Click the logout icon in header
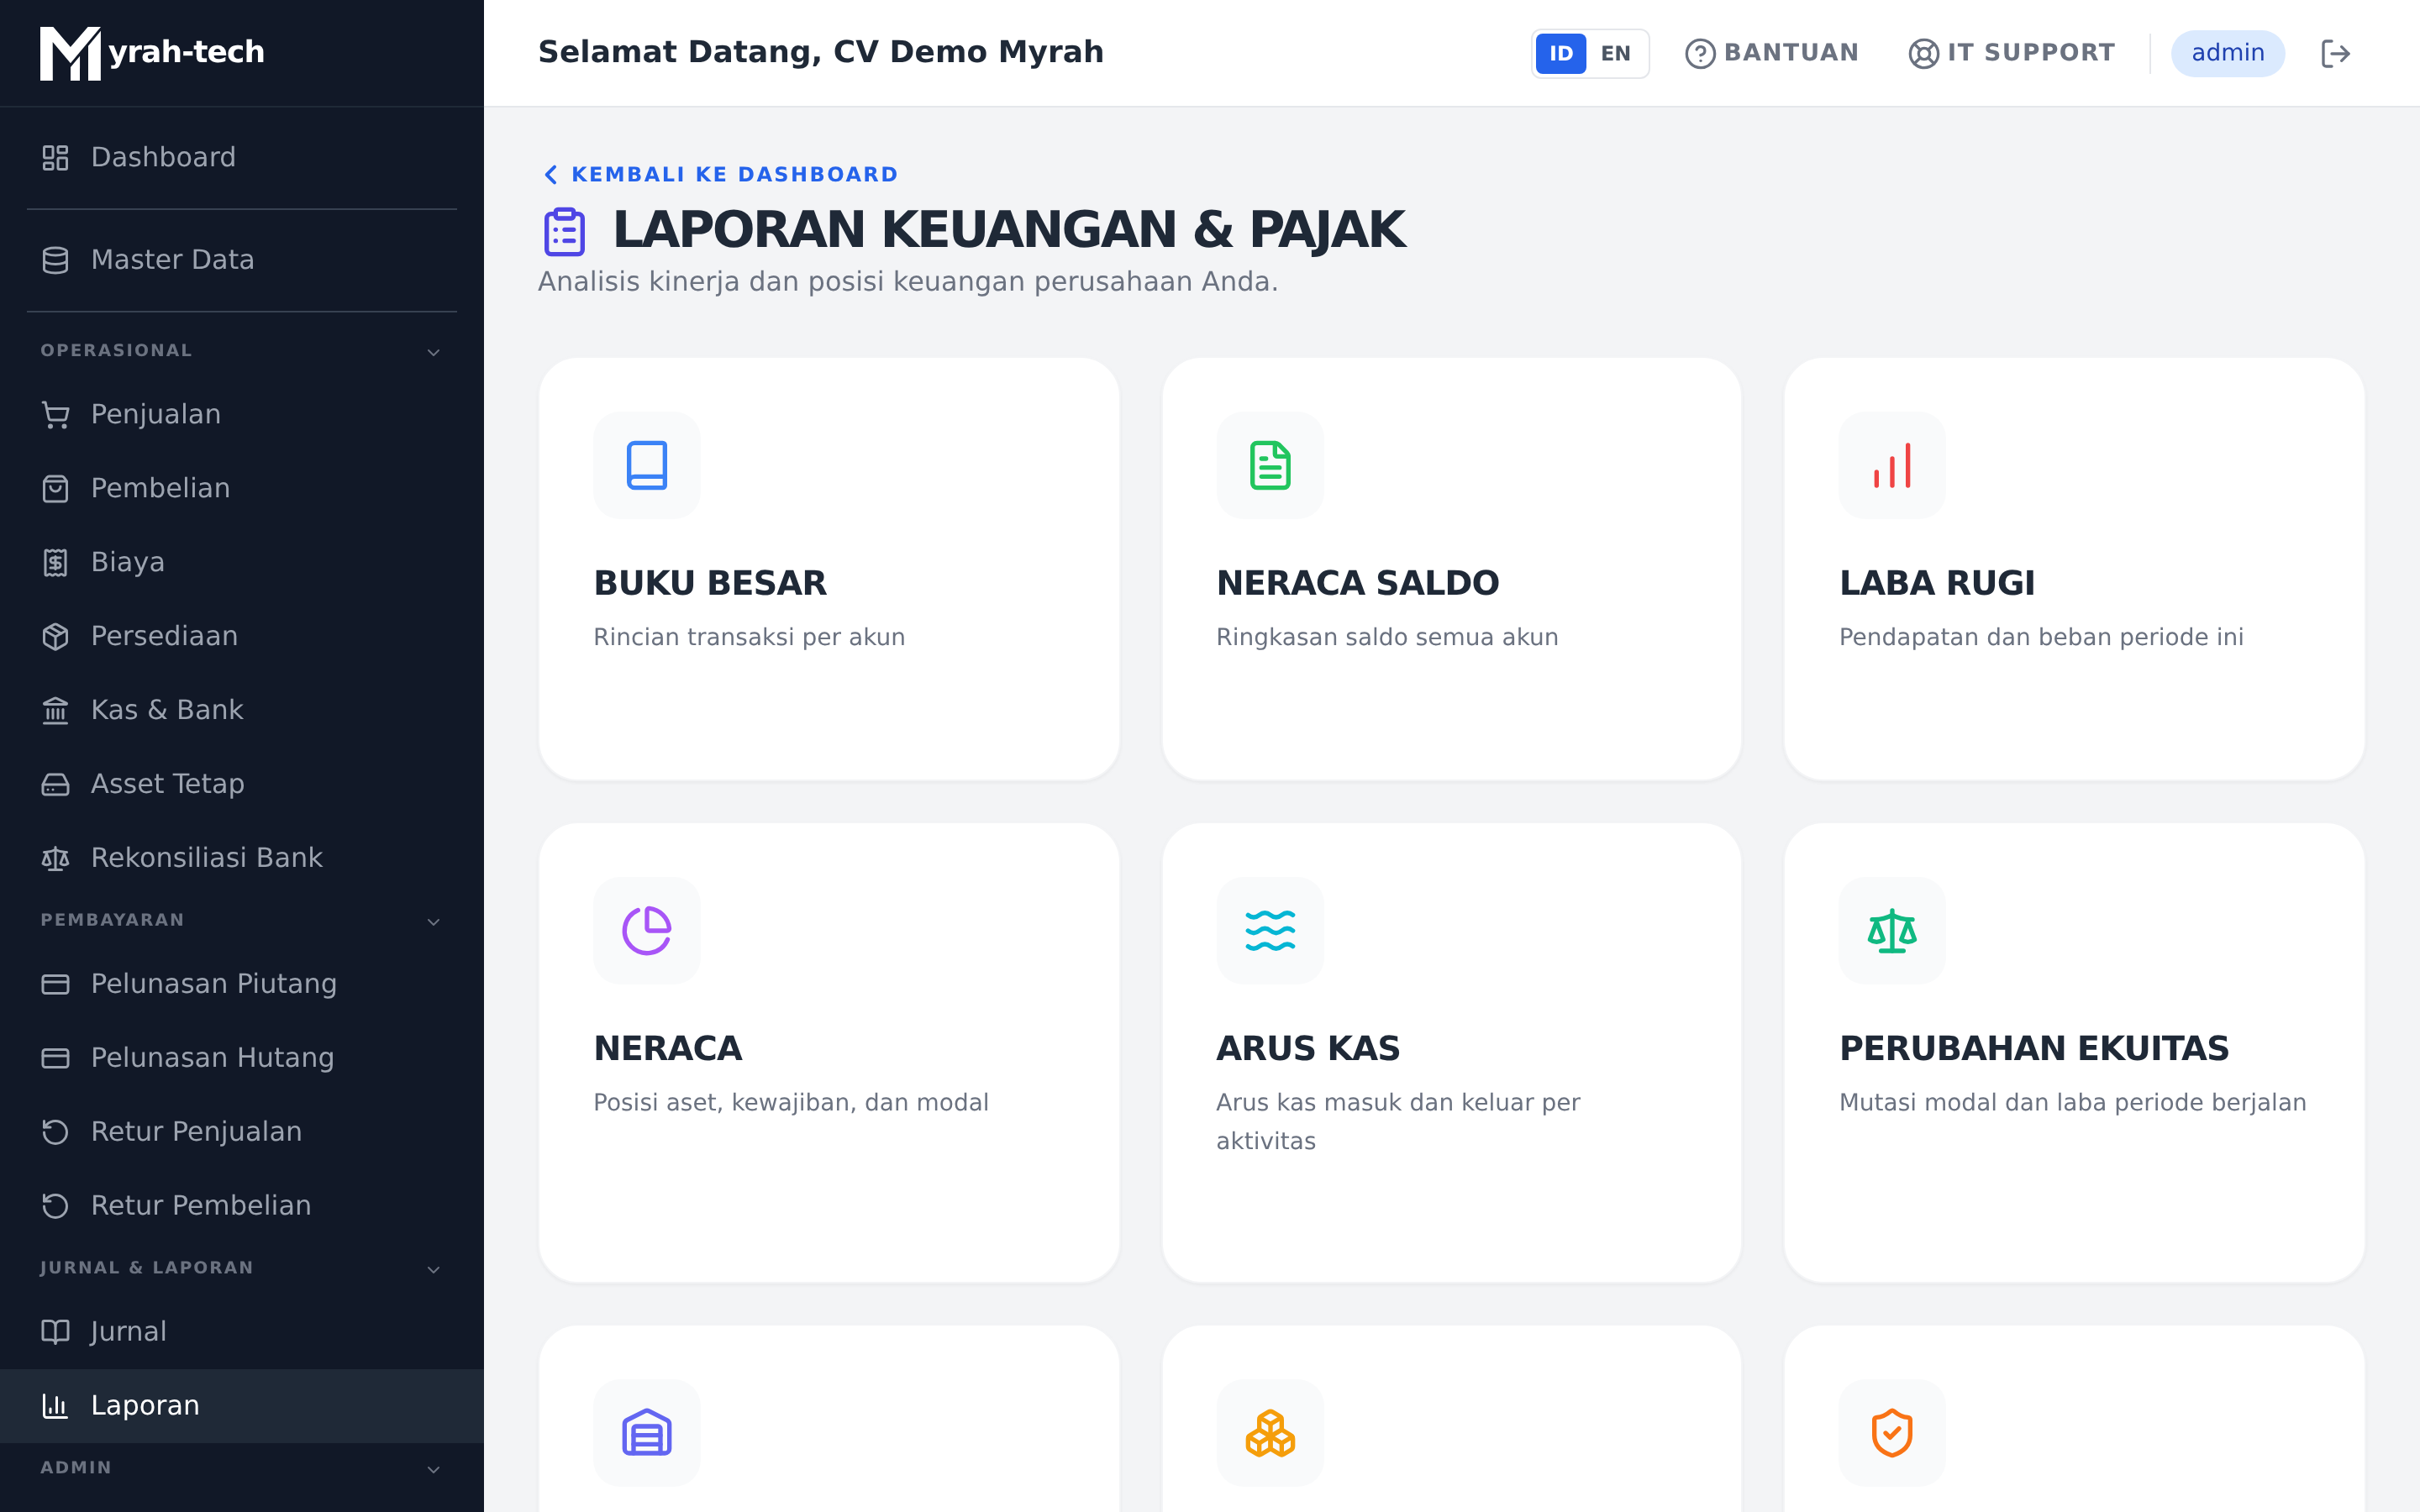The height and width of the screenshot is (1512, 2420). pyautogui.click(x=2335, y=53)
